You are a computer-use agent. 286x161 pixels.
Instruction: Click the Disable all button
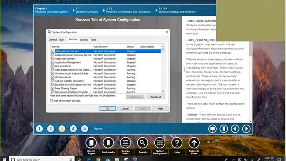coord(156,97)
